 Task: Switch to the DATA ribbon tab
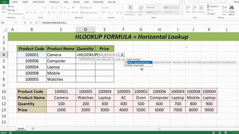coord(66,2)
